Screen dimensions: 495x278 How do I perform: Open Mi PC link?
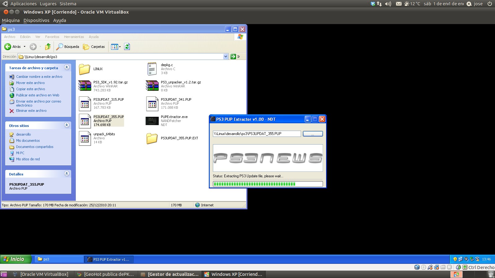(20, 153)
